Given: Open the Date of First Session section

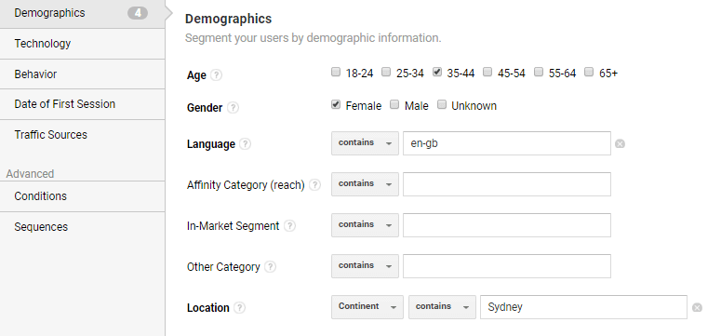Looking at the screenshot, I should (82, 104).
